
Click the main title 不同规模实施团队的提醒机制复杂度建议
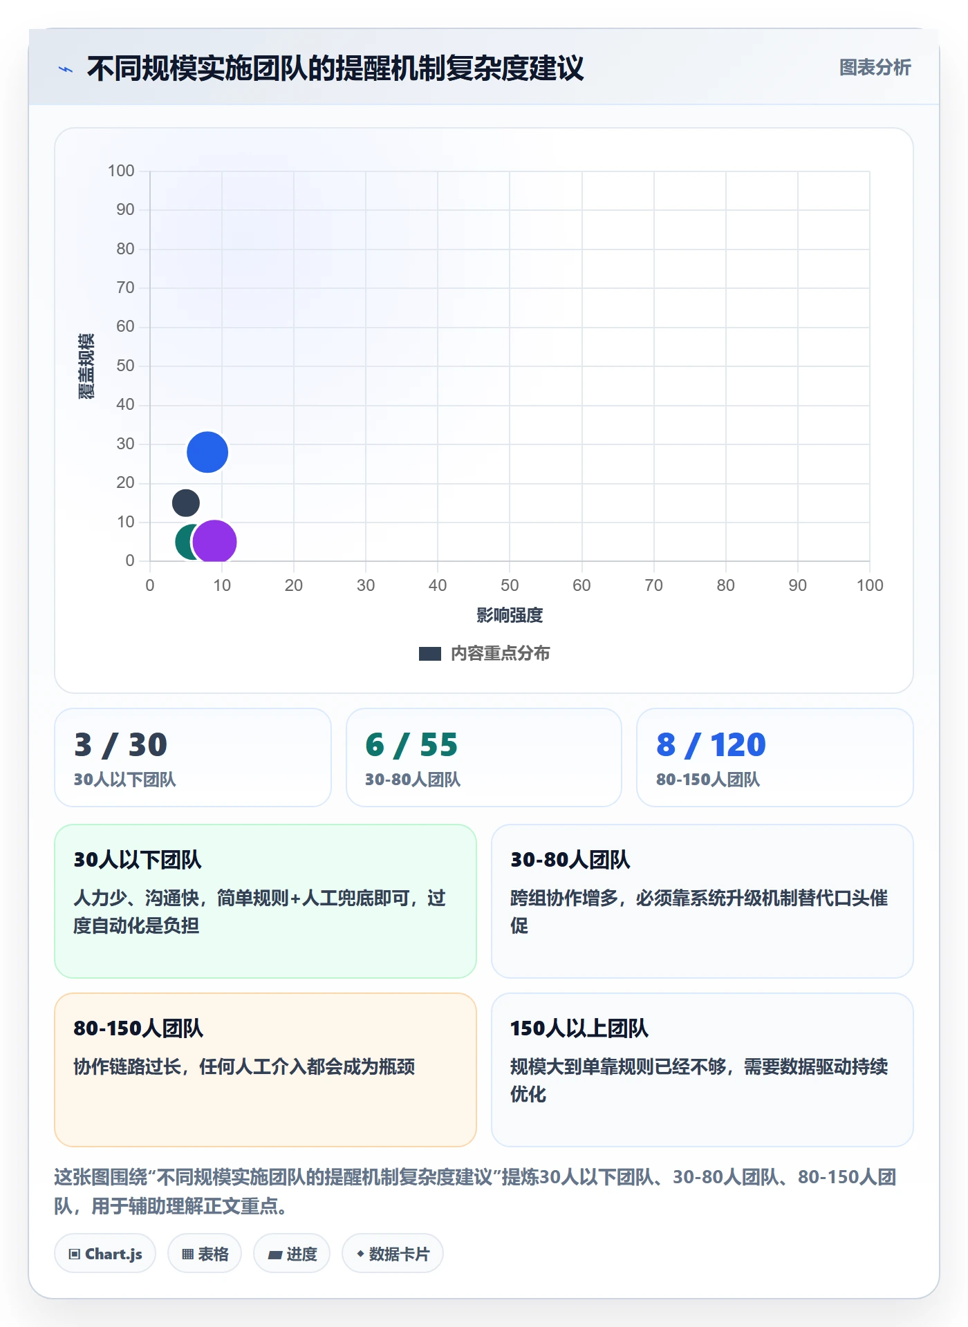pos(335,68)
